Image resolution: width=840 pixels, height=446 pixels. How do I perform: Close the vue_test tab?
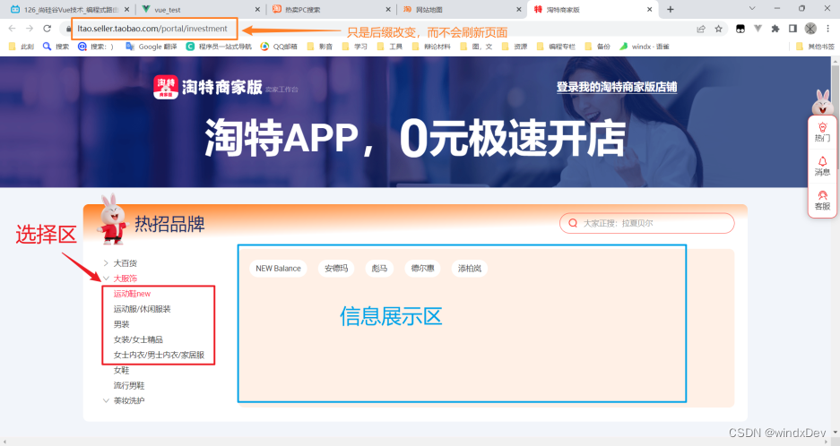pos(257,10)
